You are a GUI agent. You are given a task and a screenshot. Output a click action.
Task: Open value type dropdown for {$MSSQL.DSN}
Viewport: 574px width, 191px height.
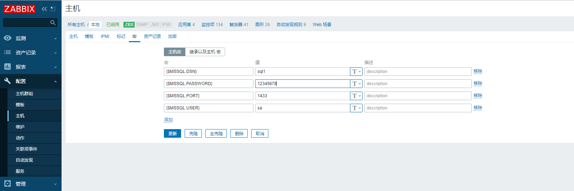[x=356, y=72]
